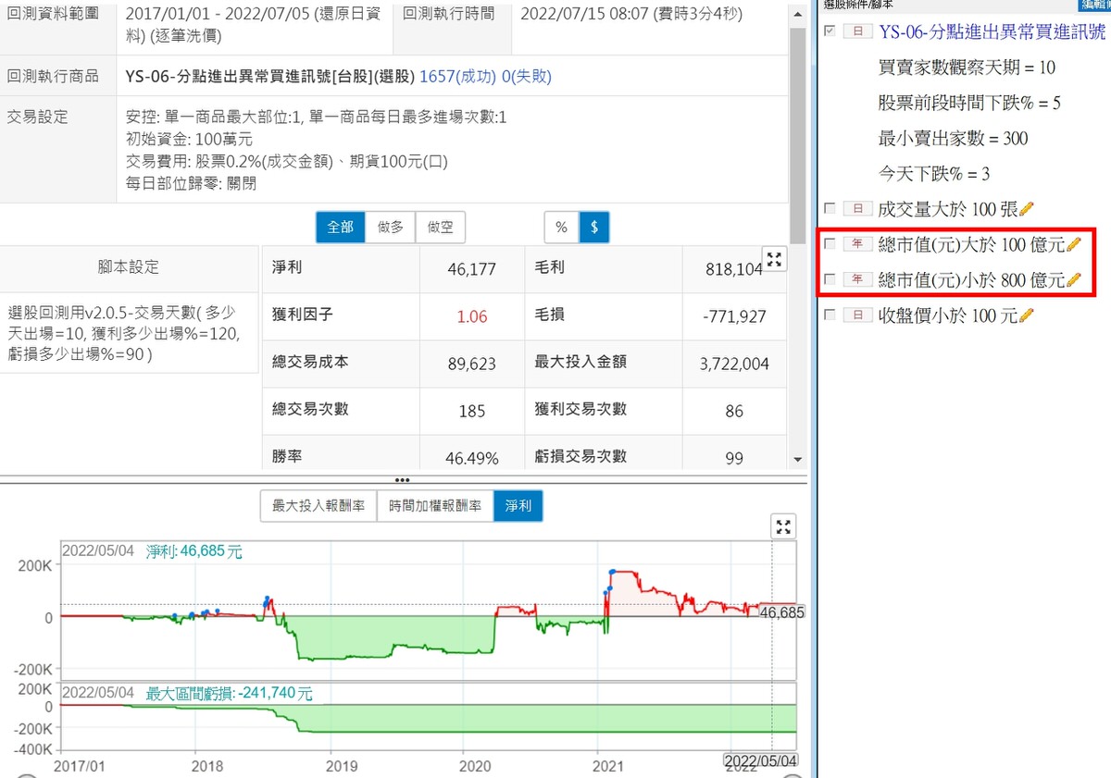Click the panel splitter dots handle
The width and height of the screenshot is (1111, 778).
(x=402, y=480)
